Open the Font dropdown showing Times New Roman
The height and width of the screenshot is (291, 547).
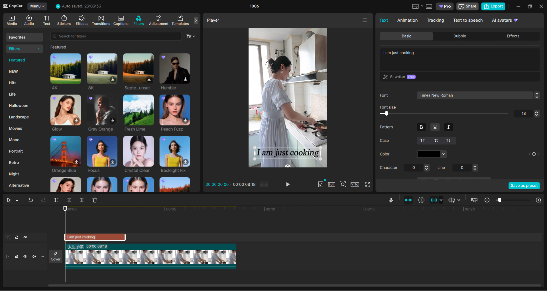pyautogui.click(x=475, y=95)
